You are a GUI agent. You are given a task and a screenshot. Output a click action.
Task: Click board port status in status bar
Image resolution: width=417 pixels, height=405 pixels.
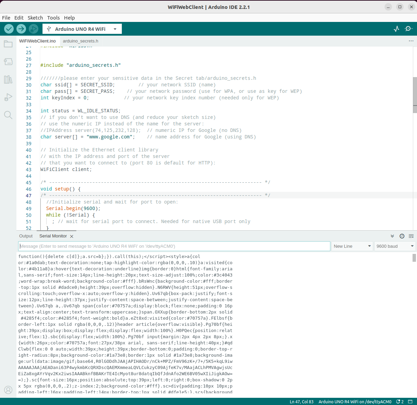(x=355, y=402)
